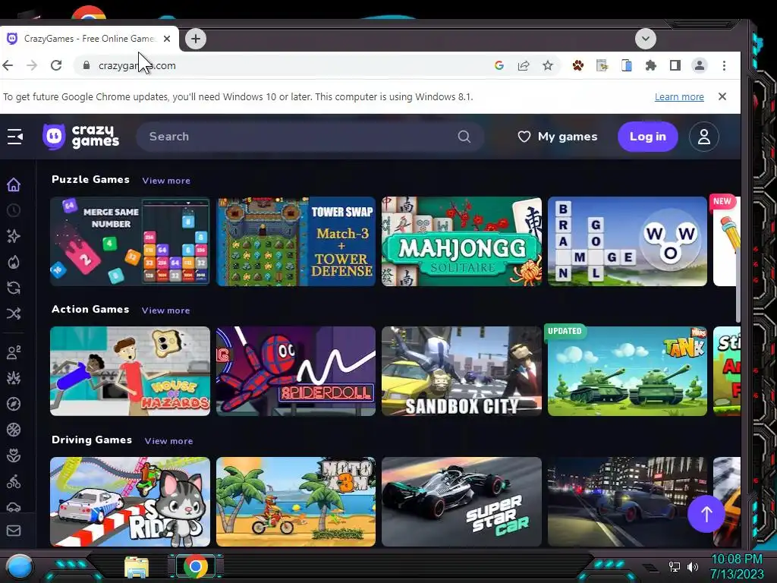Viewport: 777px width, 583px height.
Task: Open Super Star Car thumbnail
Action: pyautogui.click(x=461, y=502)
